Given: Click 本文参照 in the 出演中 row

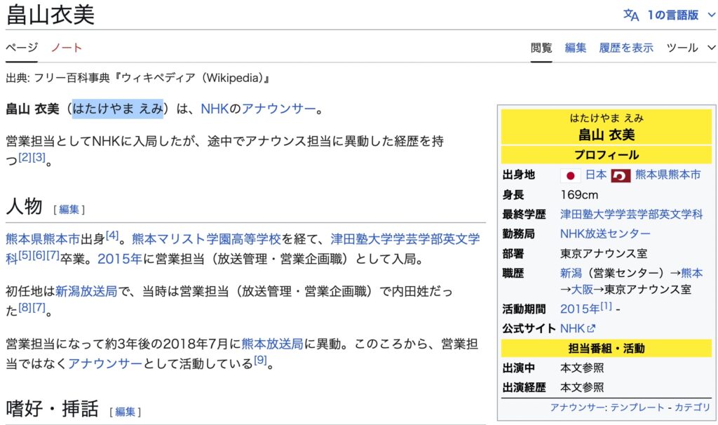Looking at the screenshot, I should (581, 367).
